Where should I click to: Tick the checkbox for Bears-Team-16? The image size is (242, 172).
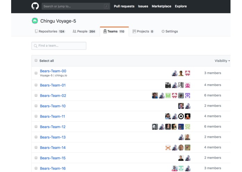point(36,168)
